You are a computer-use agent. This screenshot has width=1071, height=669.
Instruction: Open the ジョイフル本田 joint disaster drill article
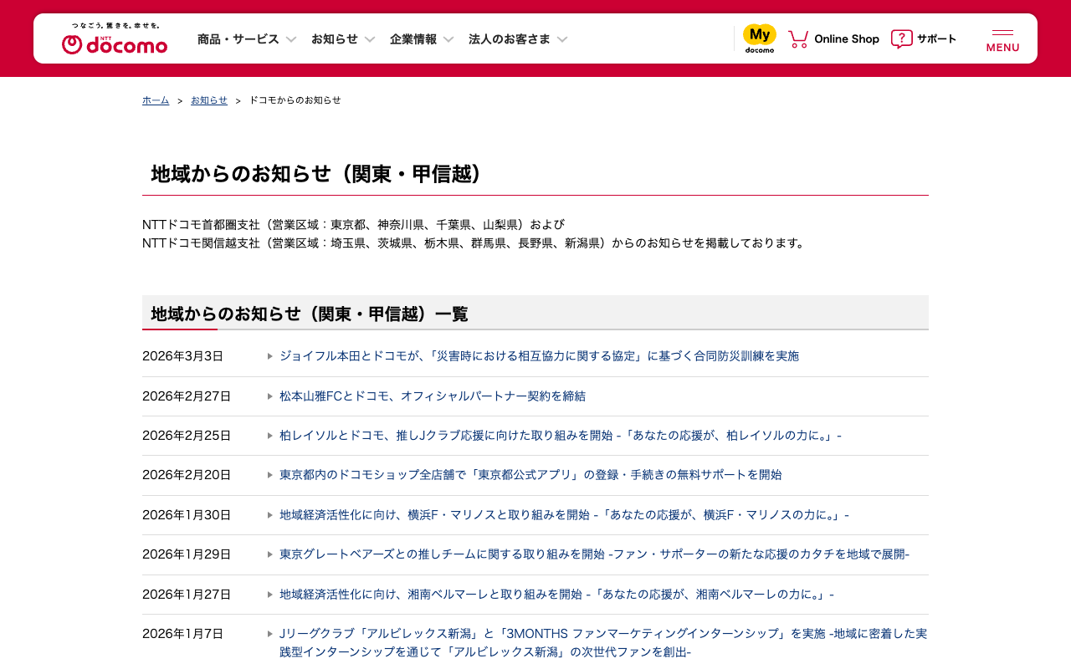[x=539, y=356]
